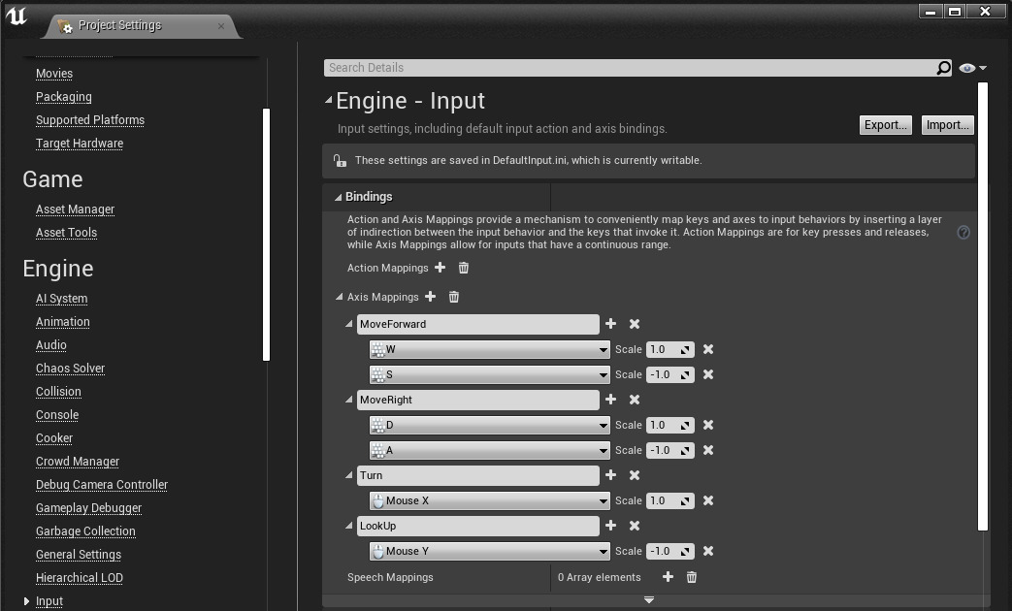
Task: Add a new Action Mapping
Action: coord(441,267)
